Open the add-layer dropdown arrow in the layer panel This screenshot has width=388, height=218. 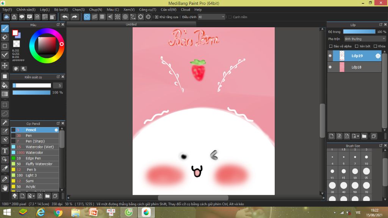point(357,136)
